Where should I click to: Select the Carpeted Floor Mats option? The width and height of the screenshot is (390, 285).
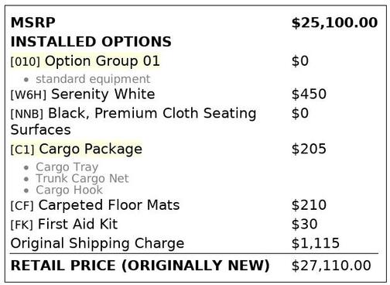tap(109, 205)
